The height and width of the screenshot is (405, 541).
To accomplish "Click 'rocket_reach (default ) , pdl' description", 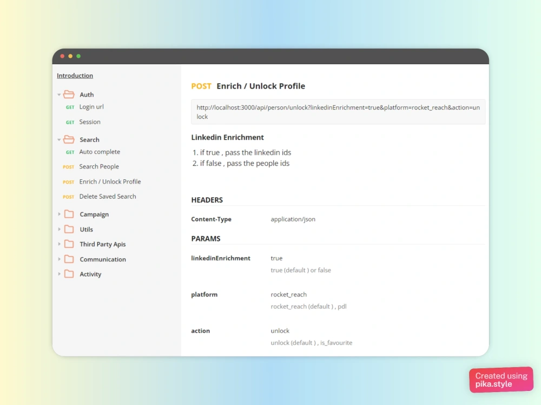I will (309, 307).
